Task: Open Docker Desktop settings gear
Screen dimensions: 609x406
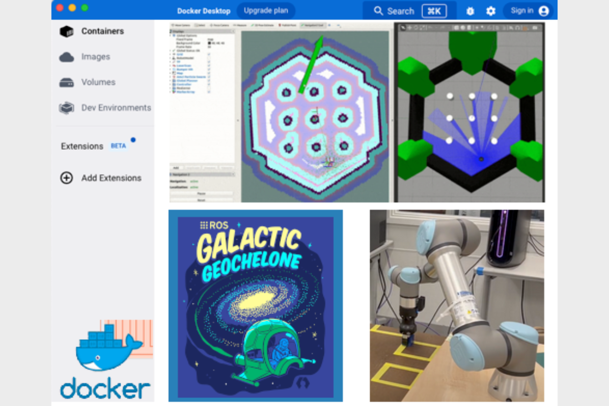Action: click(491, 11)
